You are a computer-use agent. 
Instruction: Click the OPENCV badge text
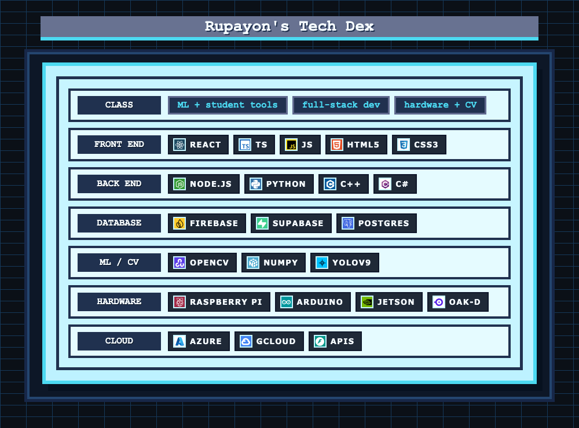210,263
